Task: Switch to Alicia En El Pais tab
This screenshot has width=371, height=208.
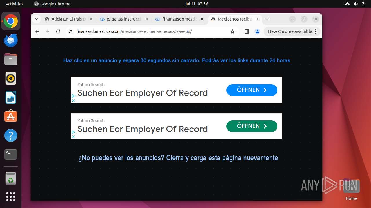Action: tap(69, 19)
